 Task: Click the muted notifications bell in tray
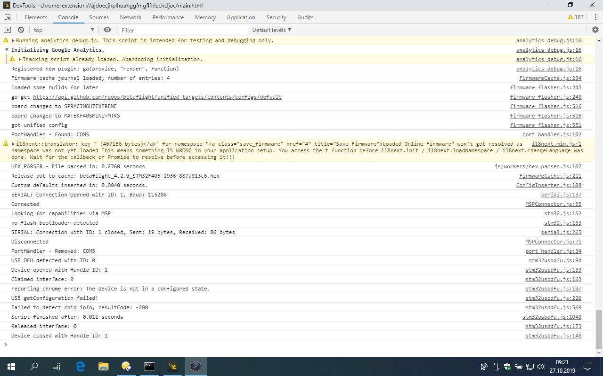point(484,367)
